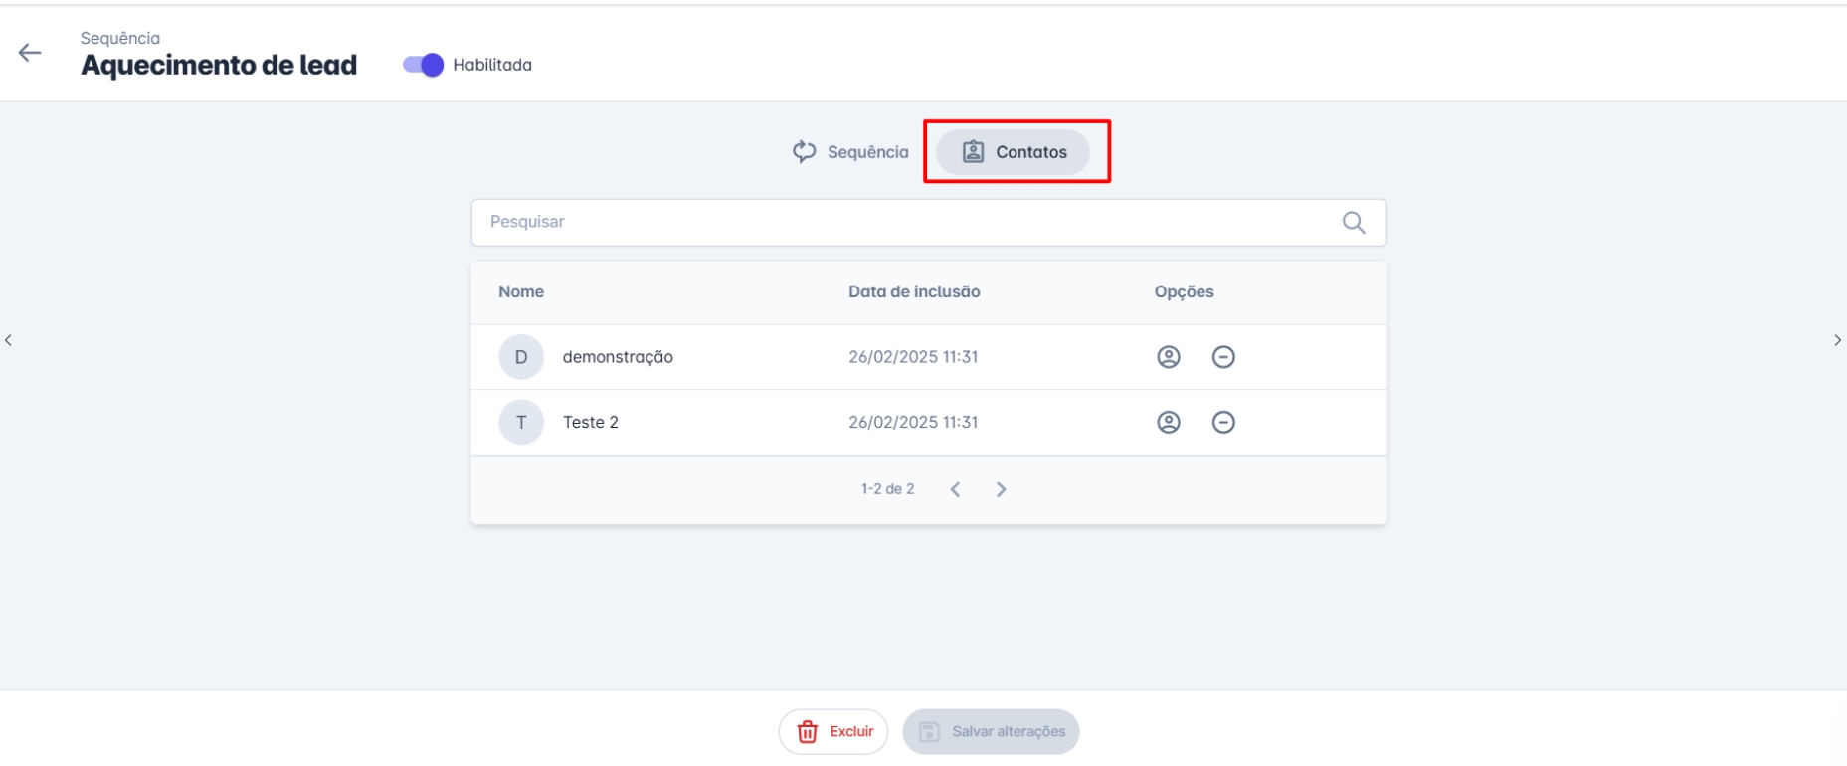
Task: Switch to the Sequência tab
Action: (x=850, y=152)
